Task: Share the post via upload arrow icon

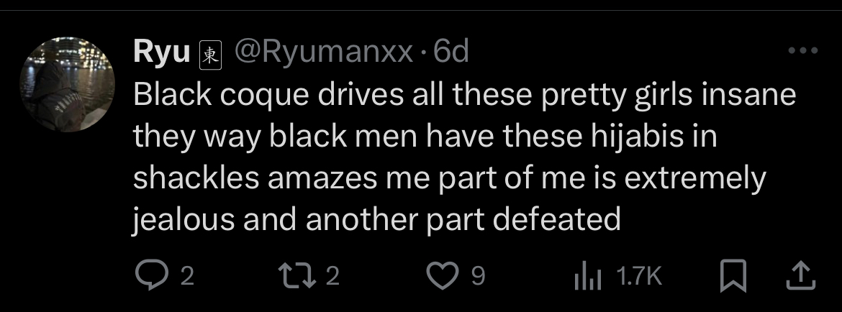Action: 802,276
